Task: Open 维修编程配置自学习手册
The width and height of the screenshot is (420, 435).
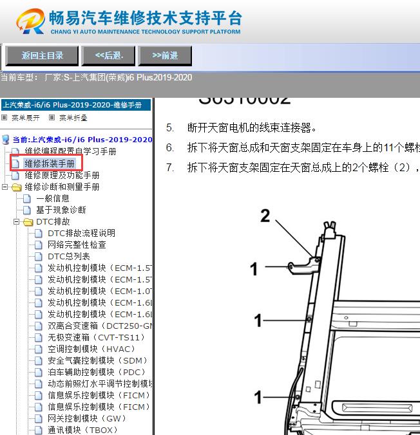Action: pyautogui.click(x=70, y=151)
